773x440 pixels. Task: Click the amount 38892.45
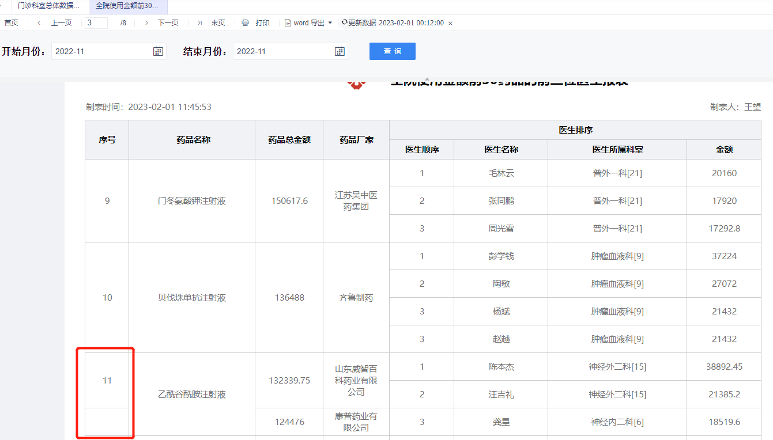[724, 367]
